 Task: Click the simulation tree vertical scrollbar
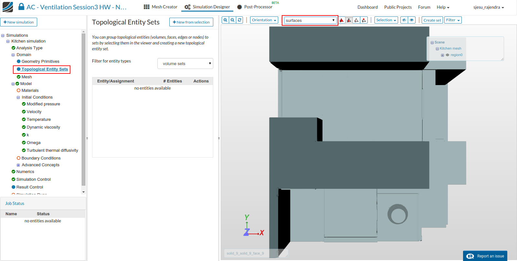click(83, 110)
